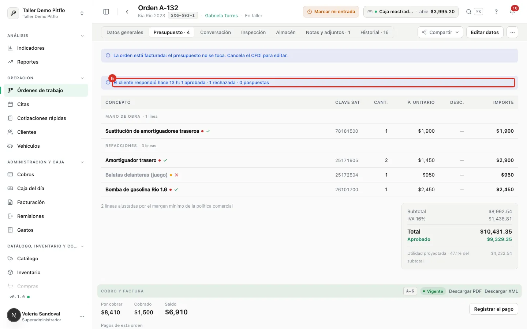Open the three-dot more options button near Editar datos
This screenshot has height=329, width=527.
[512, 32]
